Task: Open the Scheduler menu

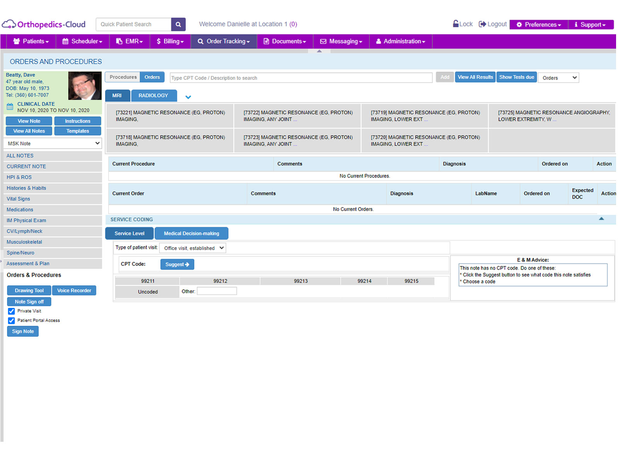Action: click(x=82, y=41)
